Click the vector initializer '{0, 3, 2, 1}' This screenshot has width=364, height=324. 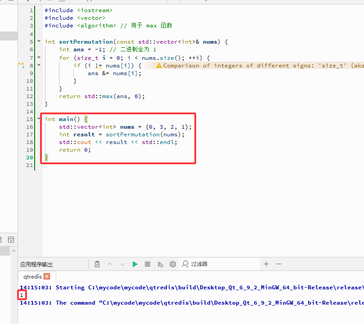click(167, 127)
